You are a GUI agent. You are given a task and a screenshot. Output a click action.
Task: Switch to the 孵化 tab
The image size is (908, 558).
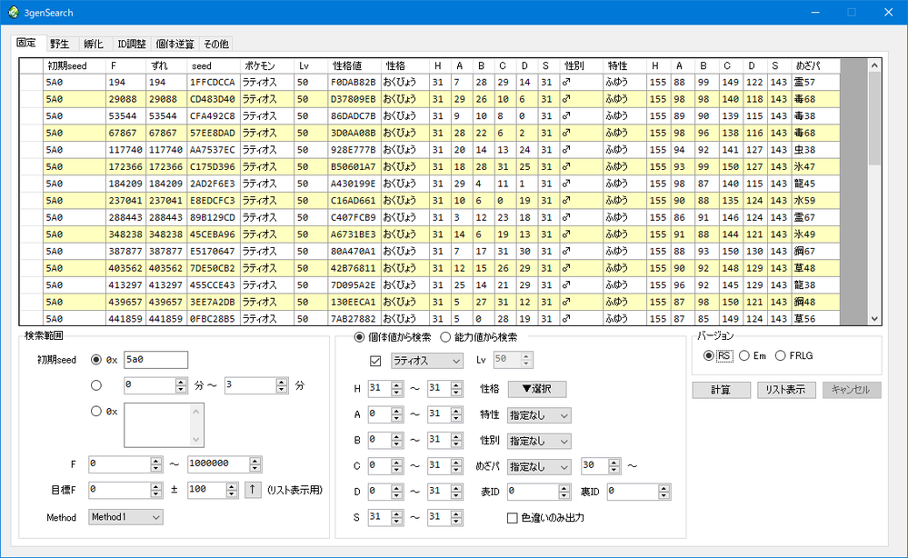click(x=94, y=44)
